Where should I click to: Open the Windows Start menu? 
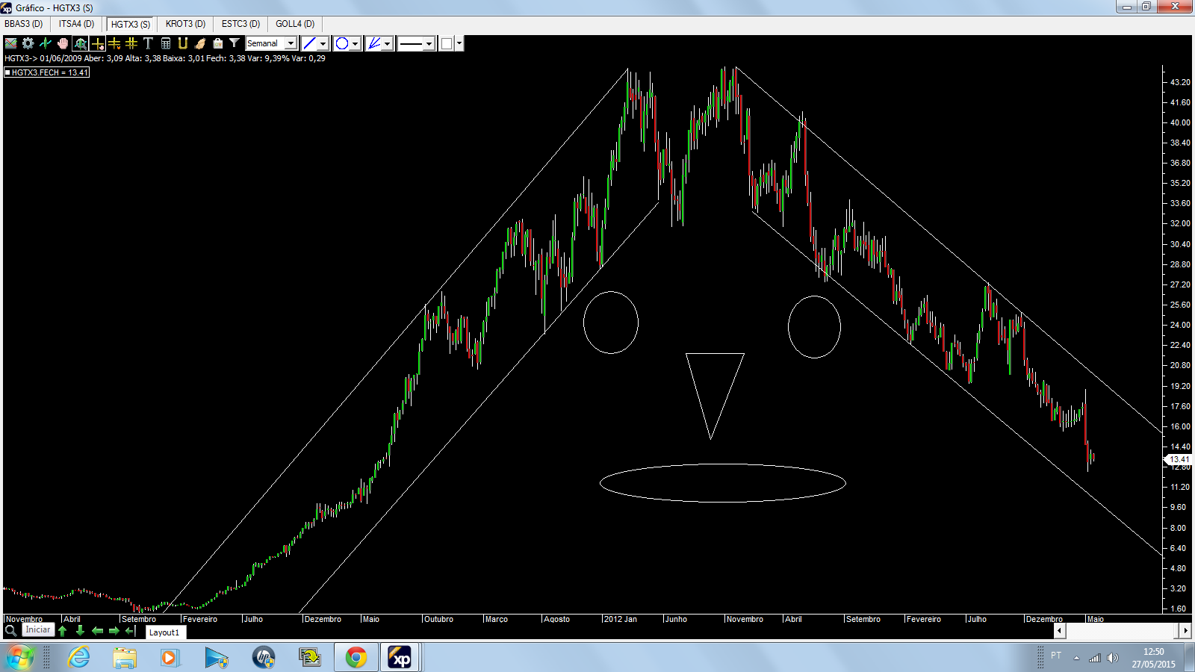click(x=19, y=658)
